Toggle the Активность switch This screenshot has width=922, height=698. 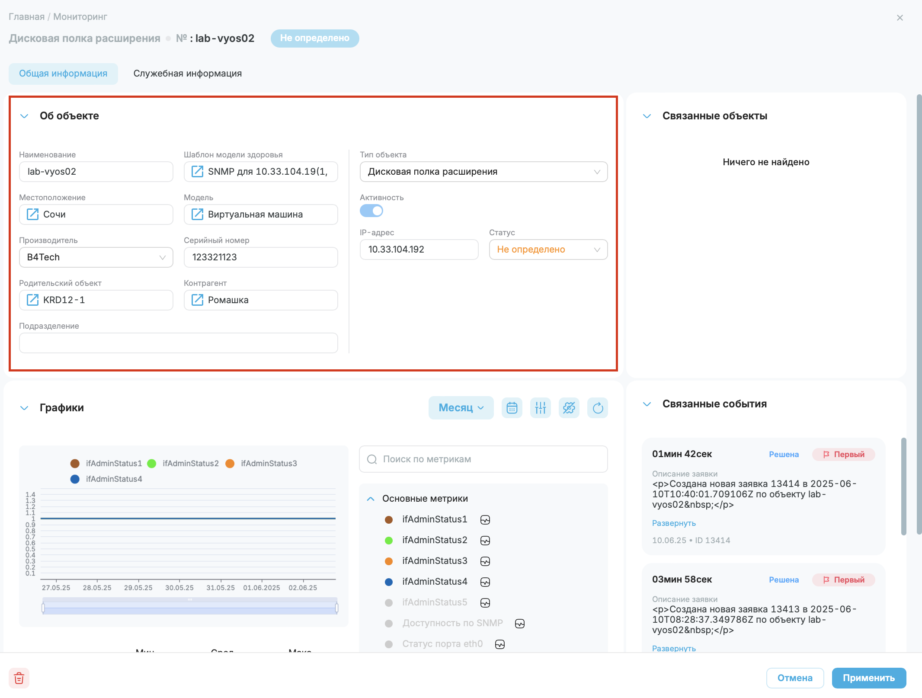coord(371,211)
